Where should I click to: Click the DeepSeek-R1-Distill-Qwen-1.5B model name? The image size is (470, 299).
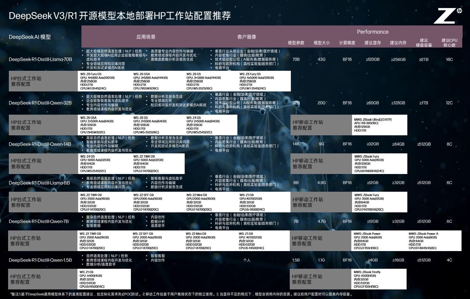[x=40, y=260]
